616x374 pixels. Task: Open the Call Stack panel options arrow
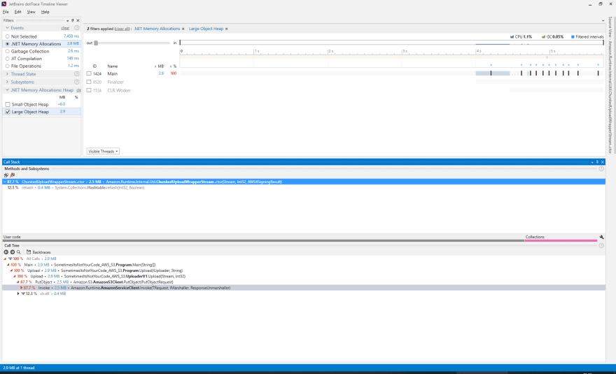click(592, 161)
